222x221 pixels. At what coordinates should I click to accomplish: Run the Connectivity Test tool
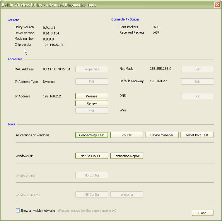tap(92, 135)
